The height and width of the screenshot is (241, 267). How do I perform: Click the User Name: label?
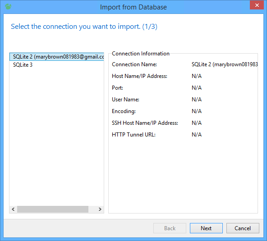coord(125,100)
